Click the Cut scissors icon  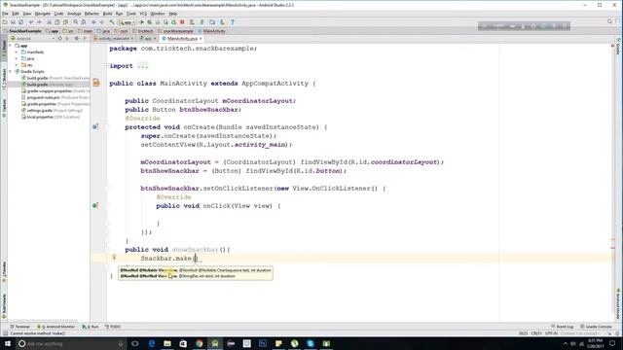[50, 22]
